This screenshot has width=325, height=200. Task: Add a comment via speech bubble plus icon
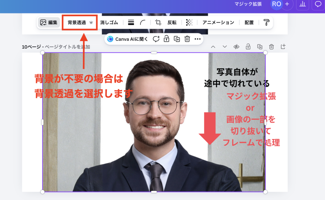156,39
